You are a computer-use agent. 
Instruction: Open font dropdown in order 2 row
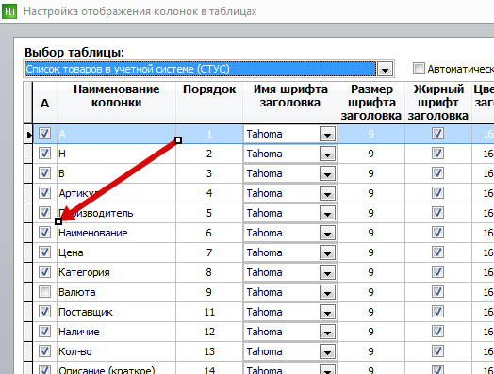(327, 154)
